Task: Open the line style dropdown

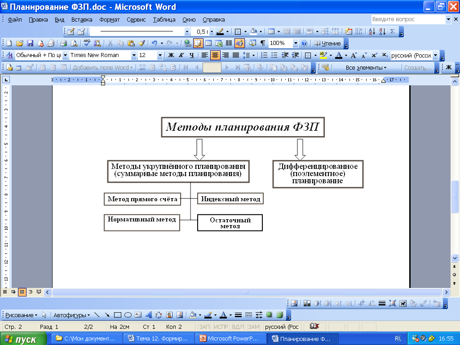Action: tap(187, 31)
